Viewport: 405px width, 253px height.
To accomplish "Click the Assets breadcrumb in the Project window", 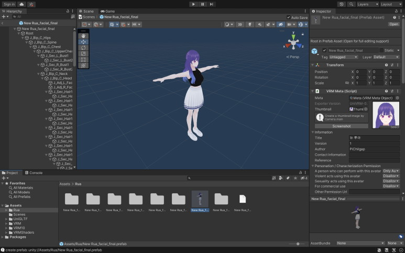I will [65, 184].
